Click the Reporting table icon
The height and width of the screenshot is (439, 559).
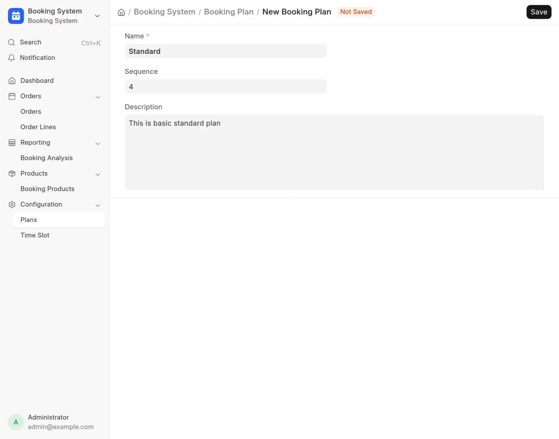[x=12, y=142]
